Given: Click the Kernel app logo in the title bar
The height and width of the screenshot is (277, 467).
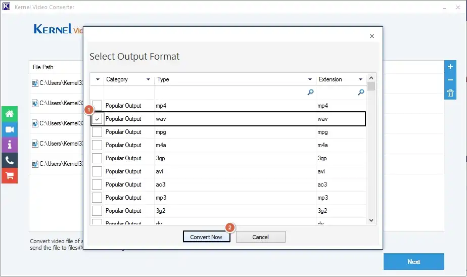Looking at the screenshot, I should click(x=6, y=7).
